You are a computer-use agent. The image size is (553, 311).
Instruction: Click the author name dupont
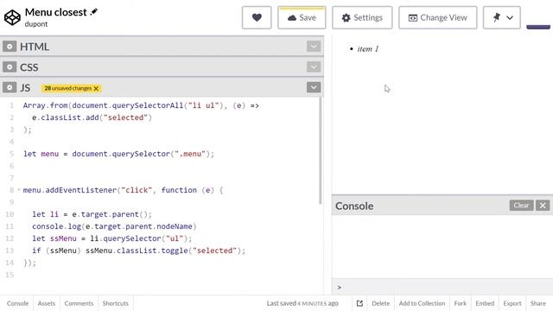click(36, 24)
